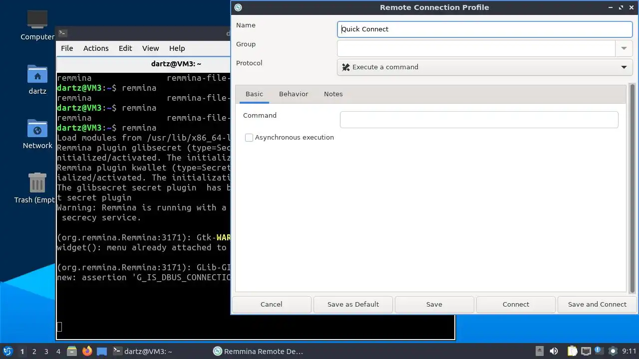Viewport: 639px width, 359px height.
Task: Open the Protocol dropdown showing Execute a command
Action: [485, 67]
